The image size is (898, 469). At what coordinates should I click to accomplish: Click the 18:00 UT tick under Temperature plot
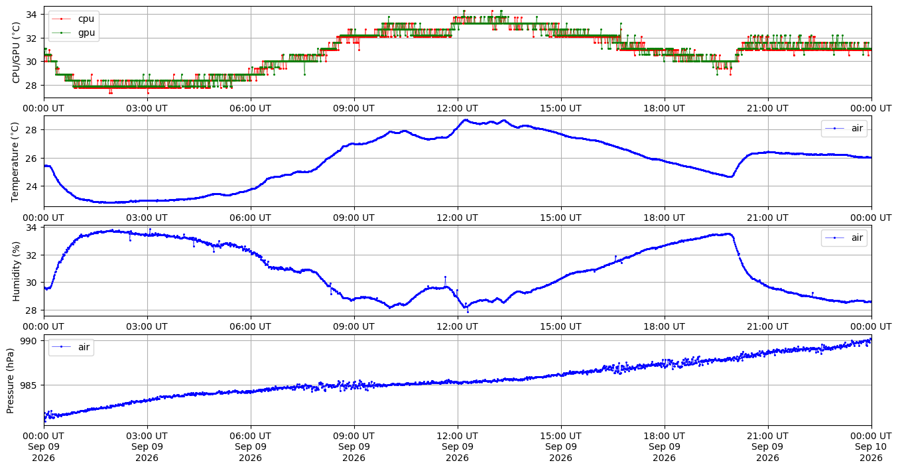point(664,218)
